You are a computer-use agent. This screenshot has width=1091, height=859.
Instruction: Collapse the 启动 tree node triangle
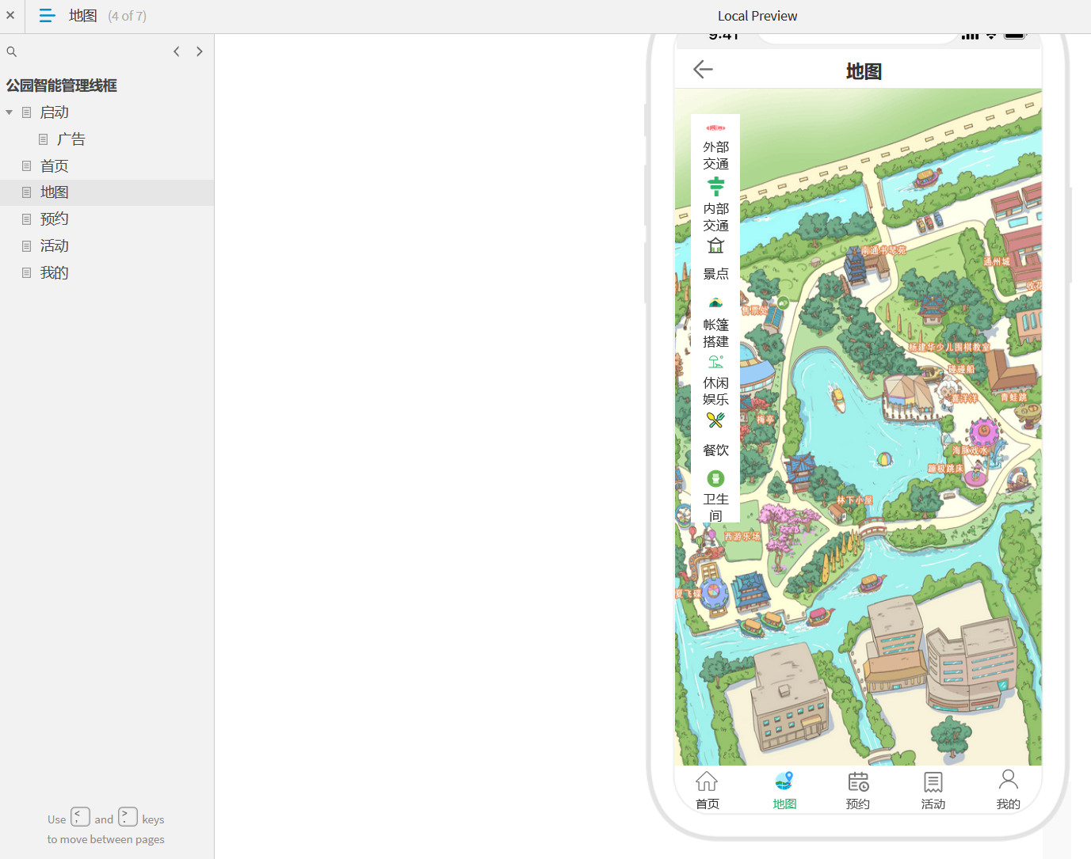[x=10, y=112]
